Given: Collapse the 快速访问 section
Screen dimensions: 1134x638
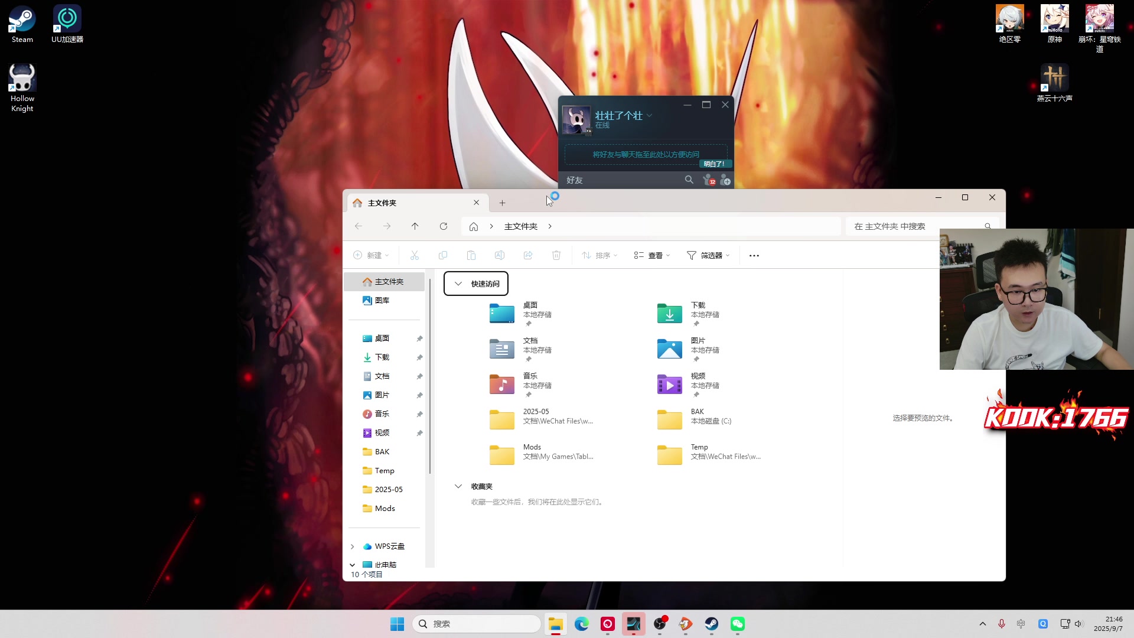Looking at the screenshot, I should [458, 284].
